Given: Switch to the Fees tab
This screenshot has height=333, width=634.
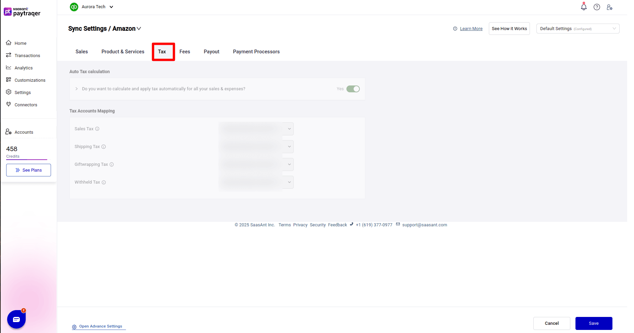Looking at the screenshot, I should [x=185, y=52].
